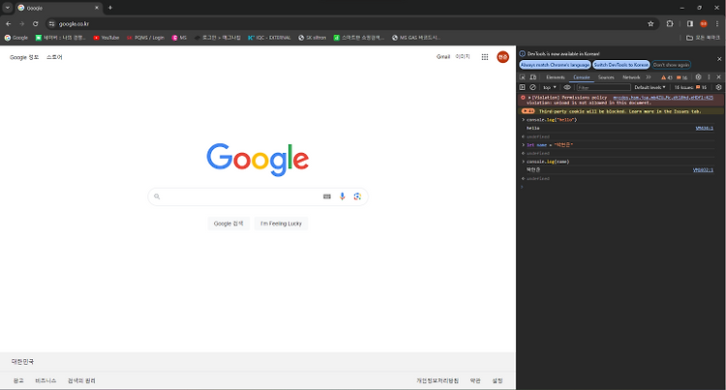Screen dimensions: 726x390
Task: Show more DevTools tabs chevron
Action: [649, 77]
